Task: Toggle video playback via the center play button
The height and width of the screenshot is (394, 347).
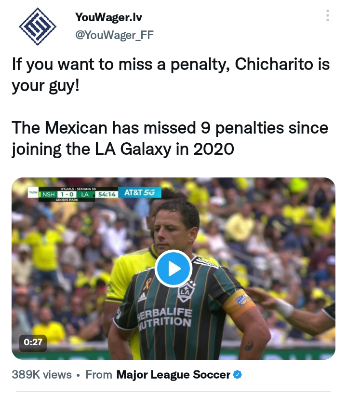Action: [x=173, y=269]
